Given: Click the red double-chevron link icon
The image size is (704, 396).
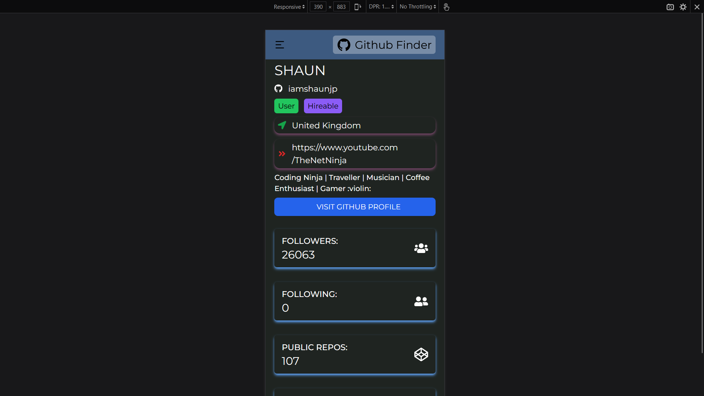Looking at the screenshot, I should click(x=282, y=154).
